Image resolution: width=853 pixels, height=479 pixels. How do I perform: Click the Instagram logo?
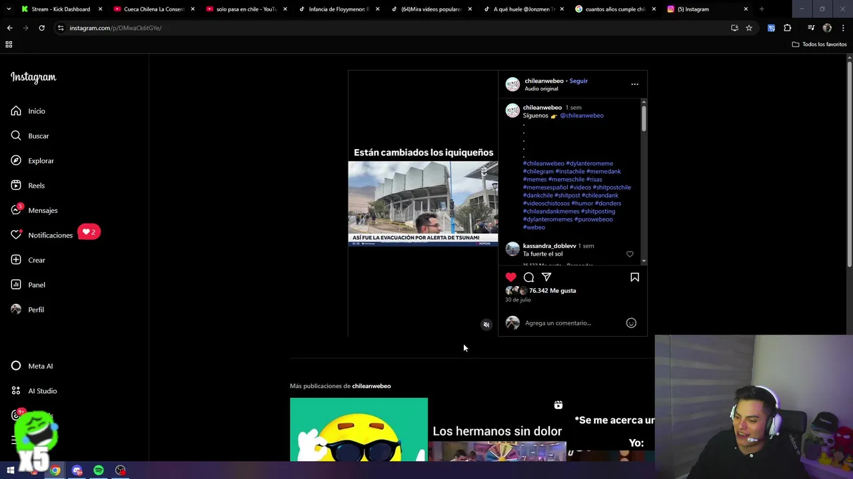33,77
